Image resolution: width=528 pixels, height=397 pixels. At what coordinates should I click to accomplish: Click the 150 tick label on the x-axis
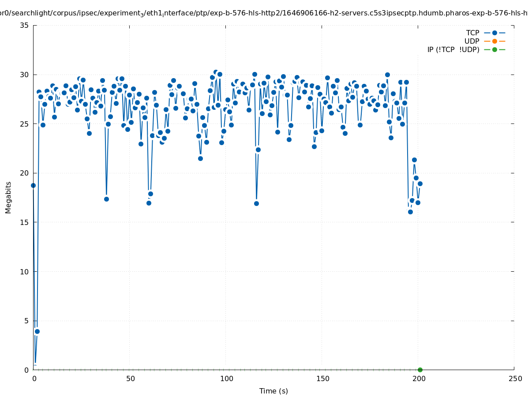point(322,378)
